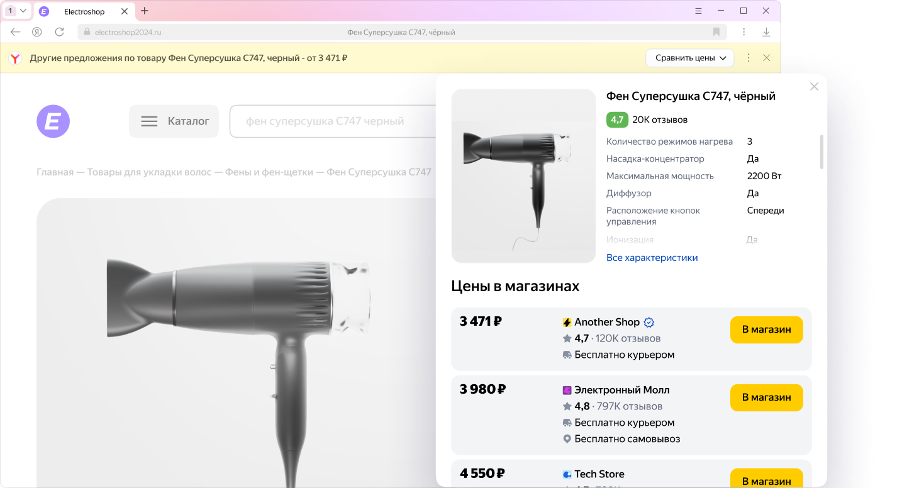902x488 pixels.
Task: Click the Yandex logo in the yellow offer bar
Action: click(15, 58)
